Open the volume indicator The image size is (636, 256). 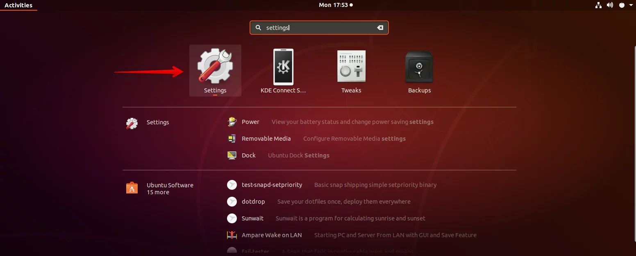click(610, 5)
